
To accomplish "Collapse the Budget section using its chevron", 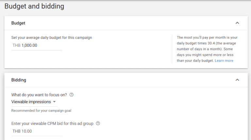I will point(237,23).
